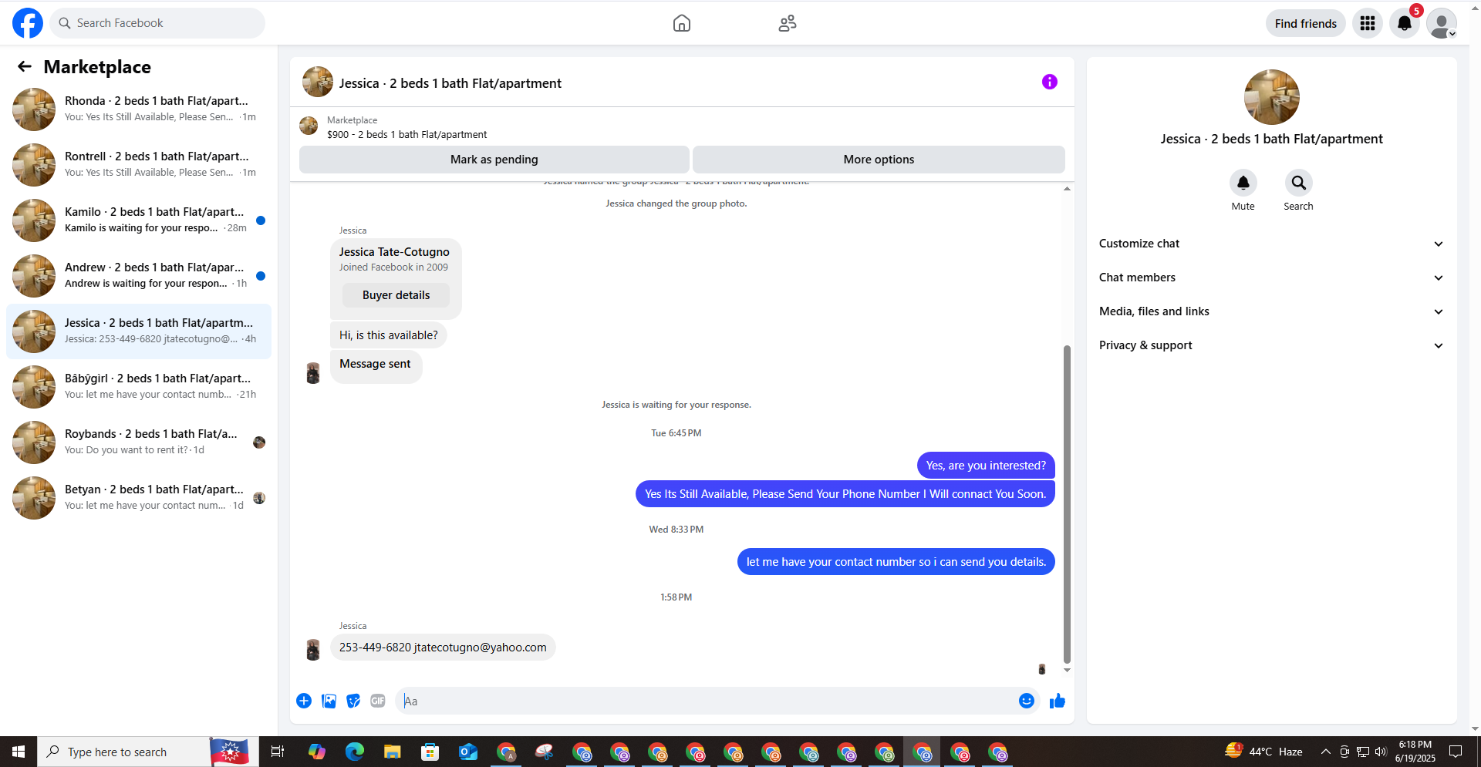Open Microsoft Edge from the taskbar
This screenshot has height=767, width=1481.
pyautogui.click(x=355, y=752)
